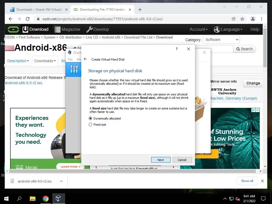272x204 pixels.
Task: Click the Chrome taskbar icon
Action: click(x=46, y=199)
